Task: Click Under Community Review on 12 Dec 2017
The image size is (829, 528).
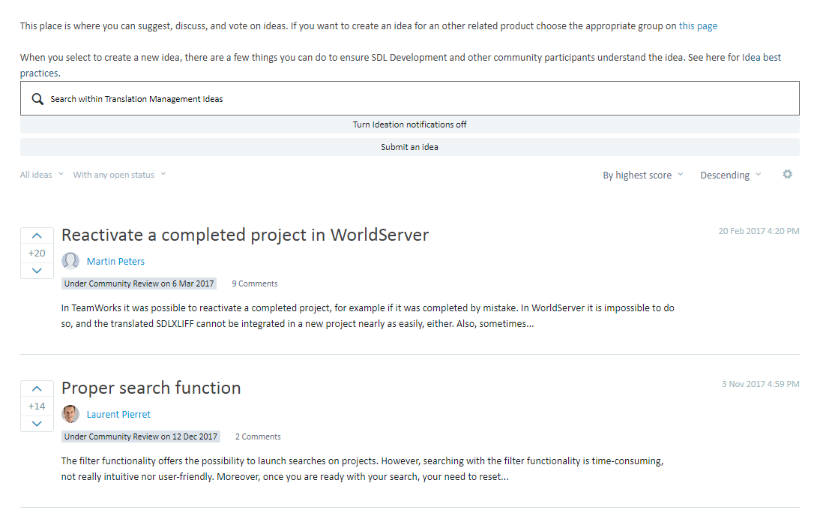Action: [141, 436]
